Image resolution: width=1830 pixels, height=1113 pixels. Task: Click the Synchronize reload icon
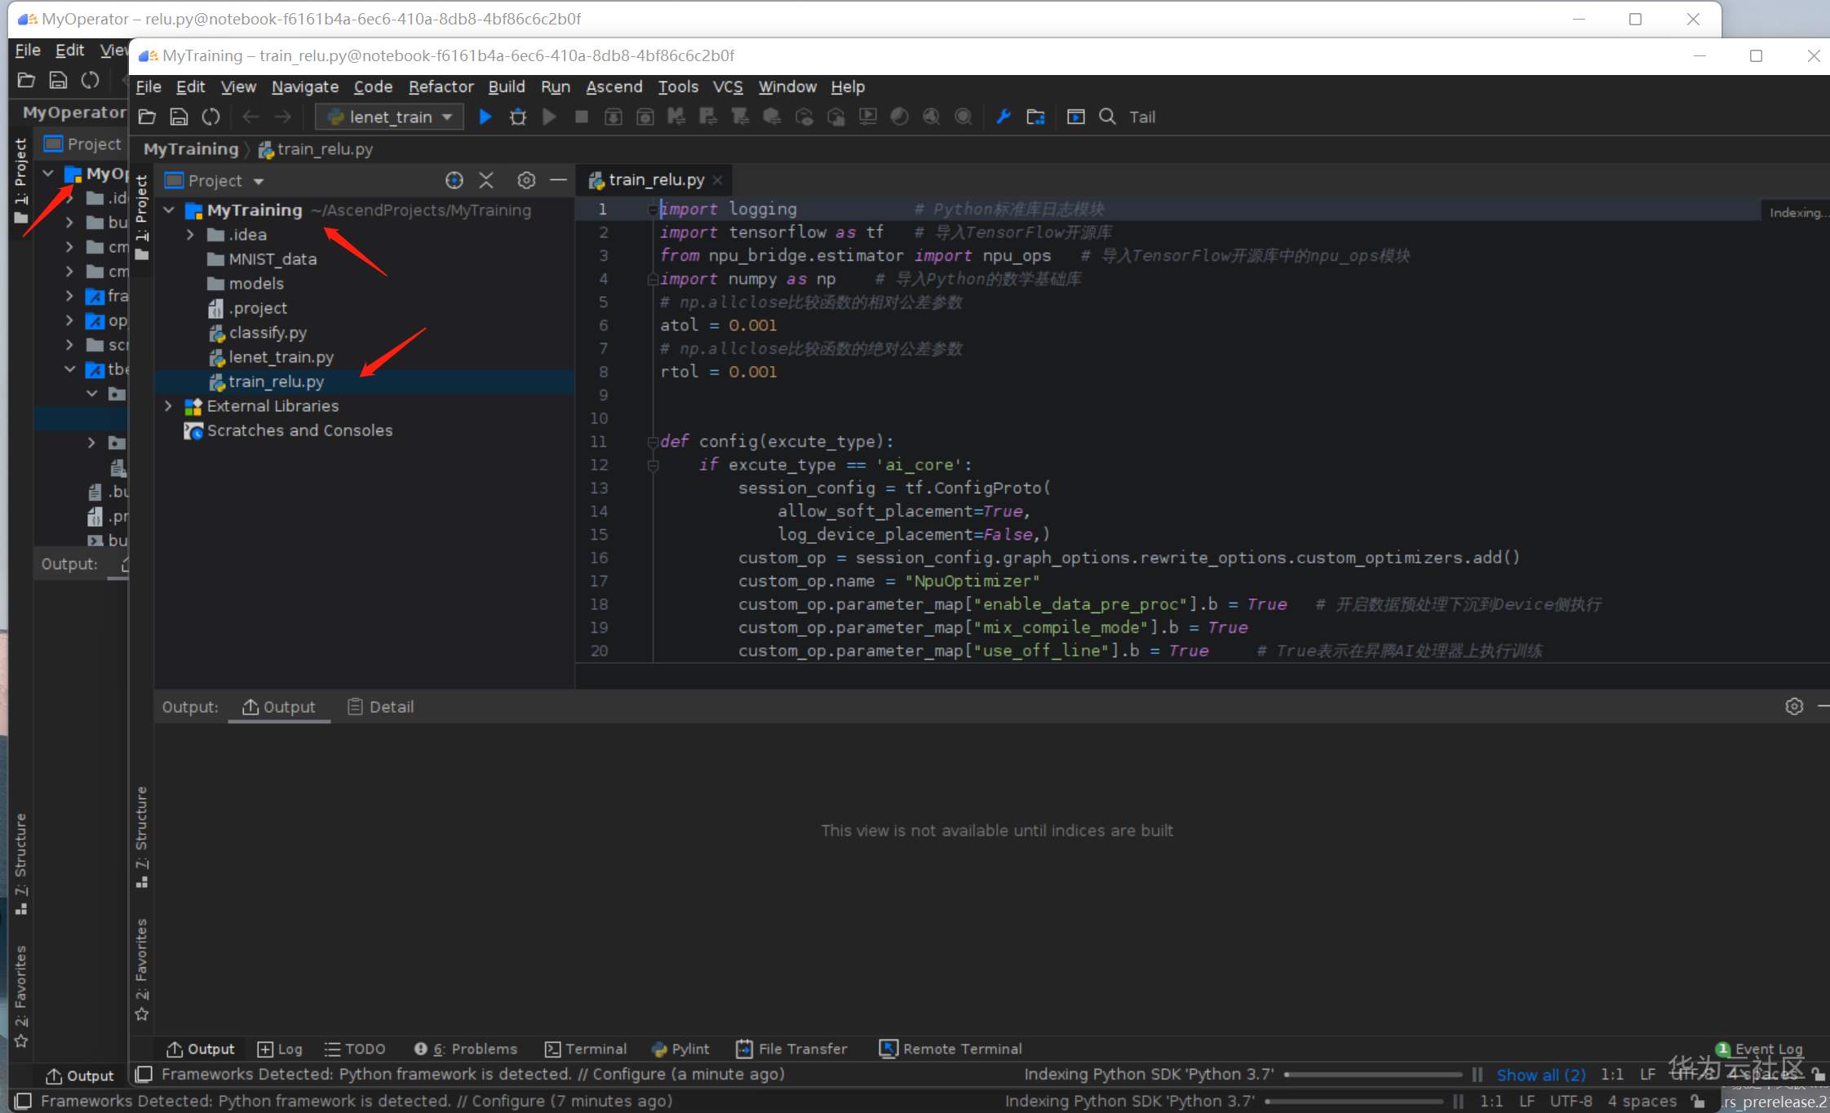210,117
